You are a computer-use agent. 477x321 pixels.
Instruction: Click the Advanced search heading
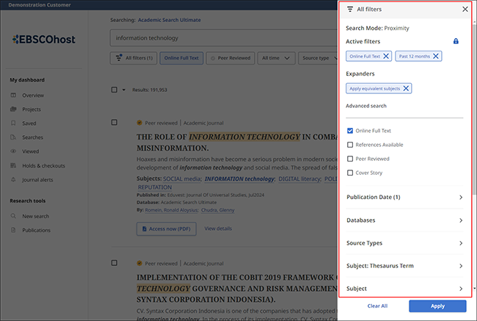coord(366,106)
